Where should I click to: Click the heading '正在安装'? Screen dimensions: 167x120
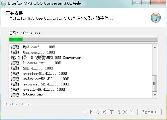tap(15, 13)
